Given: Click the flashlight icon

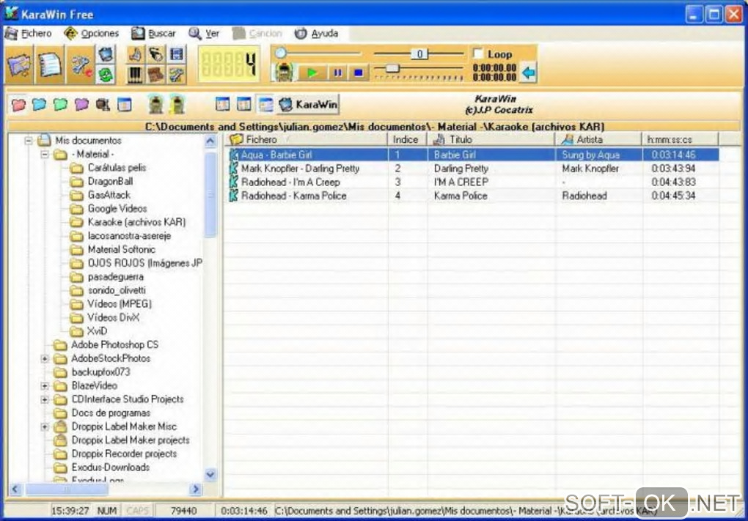Looking at the screenshot, I should pyautogui.click(x=155, y=54).
